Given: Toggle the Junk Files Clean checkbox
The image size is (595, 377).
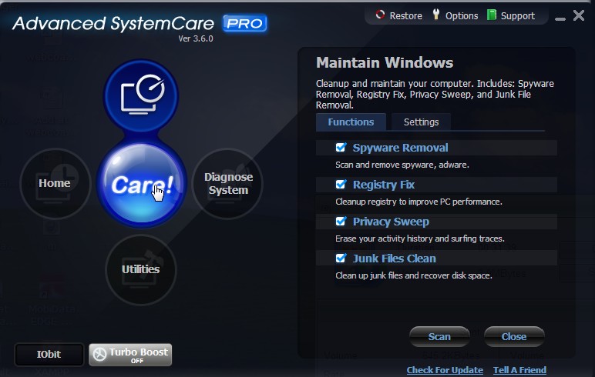Looking at the screenshot, I should [x=341, y=258].
